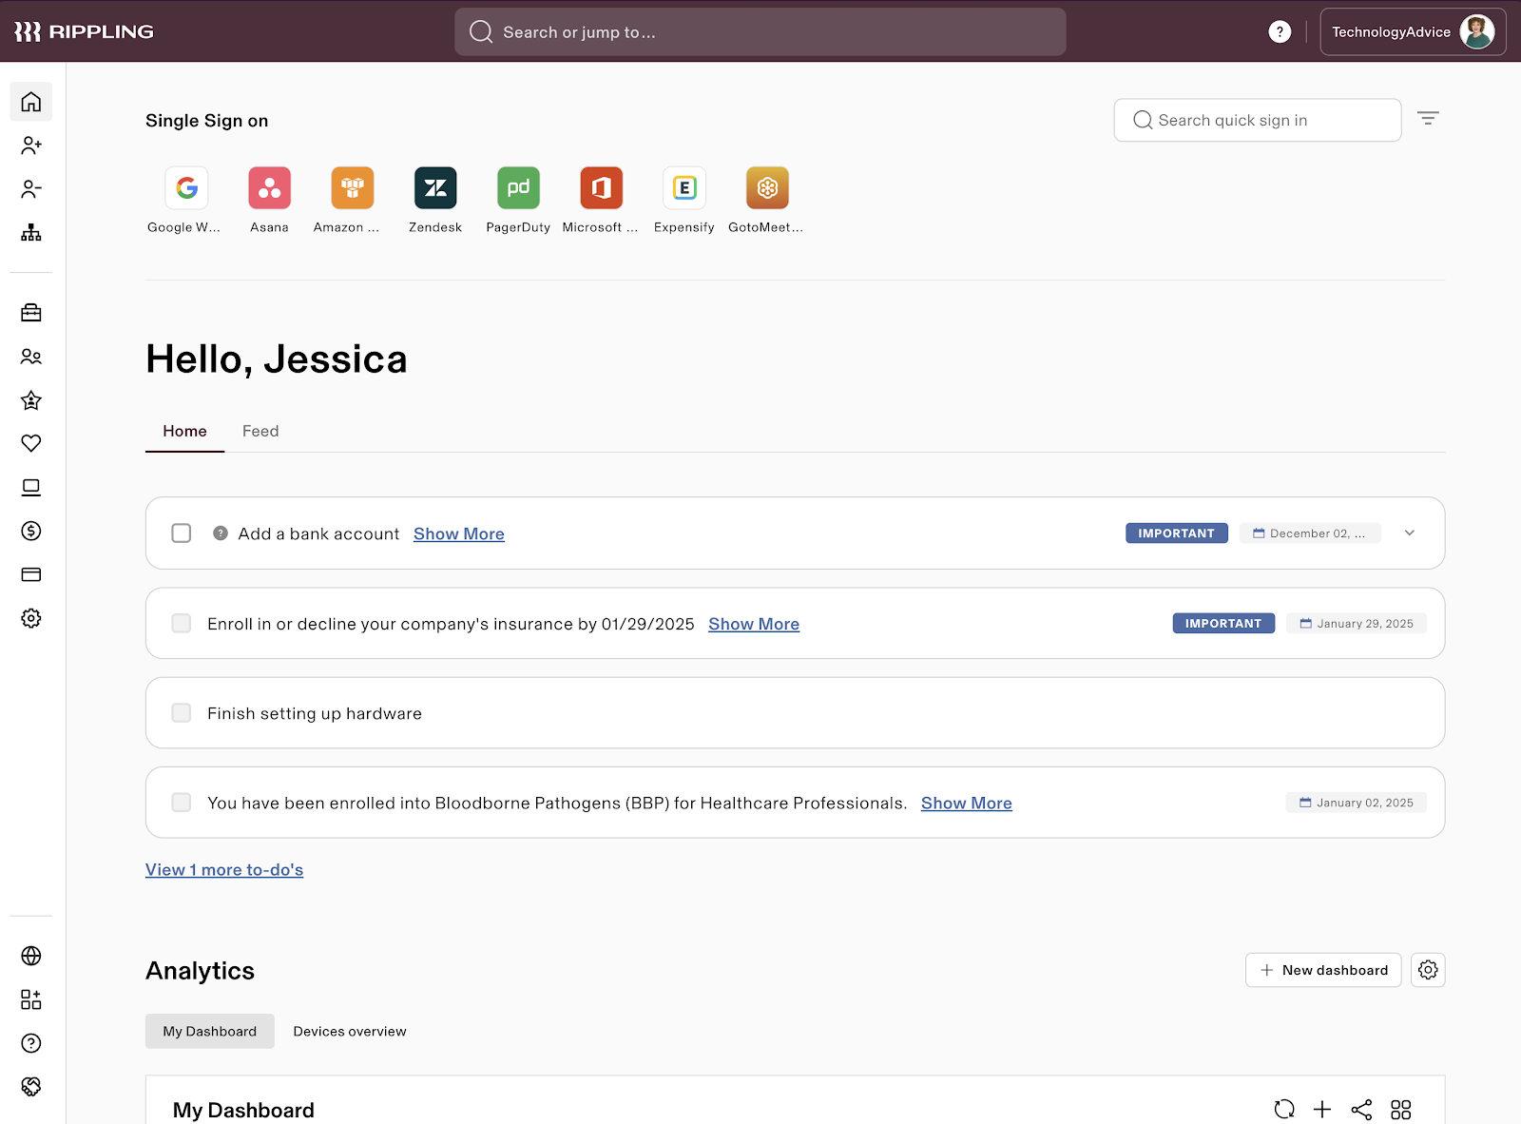Image resolution: width=1521 pixels, height=1124 pixels.
Task: Check the Enroll in insurance task
Action: (x=182, y=624)
